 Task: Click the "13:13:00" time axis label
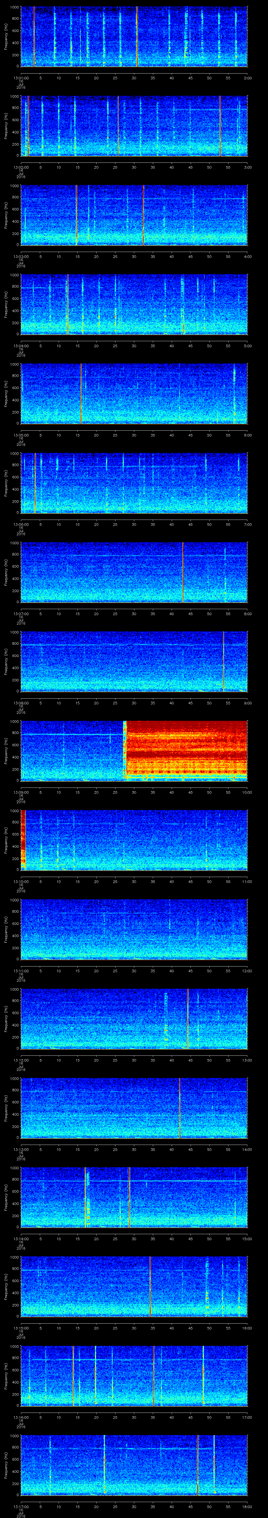(21, 1149)
